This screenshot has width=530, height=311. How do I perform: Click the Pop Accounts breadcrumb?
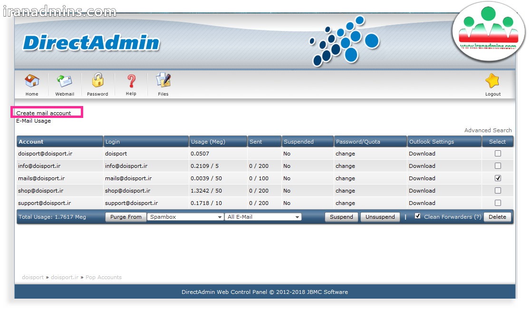click(x=104, y=277)
